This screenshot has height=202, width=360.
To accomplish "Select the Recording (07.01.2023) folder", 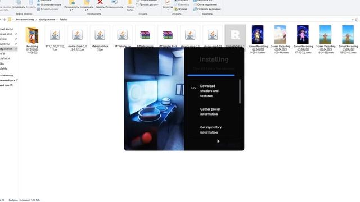I will [32, 39].
